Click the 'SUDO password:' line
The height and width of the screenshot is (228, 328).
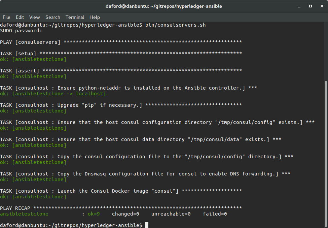coord(21,31)
